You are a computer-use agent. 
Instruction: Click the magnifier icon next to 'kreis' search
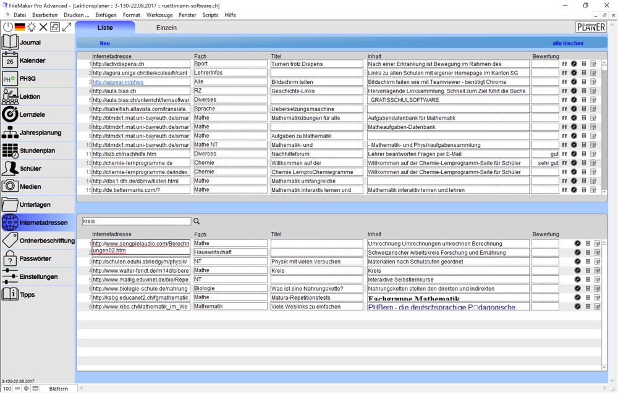(x=197, y=221)
